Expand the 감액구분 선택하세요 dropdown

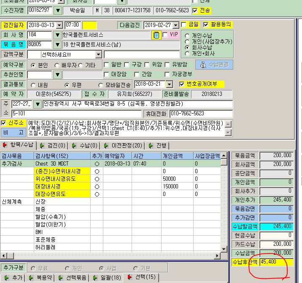tap(98, 54)
